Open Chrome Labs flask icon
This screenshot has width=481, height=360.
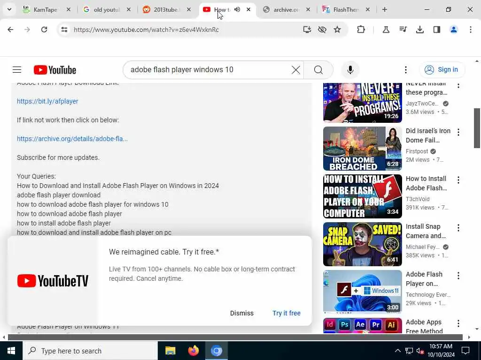[x=386, y=30]
